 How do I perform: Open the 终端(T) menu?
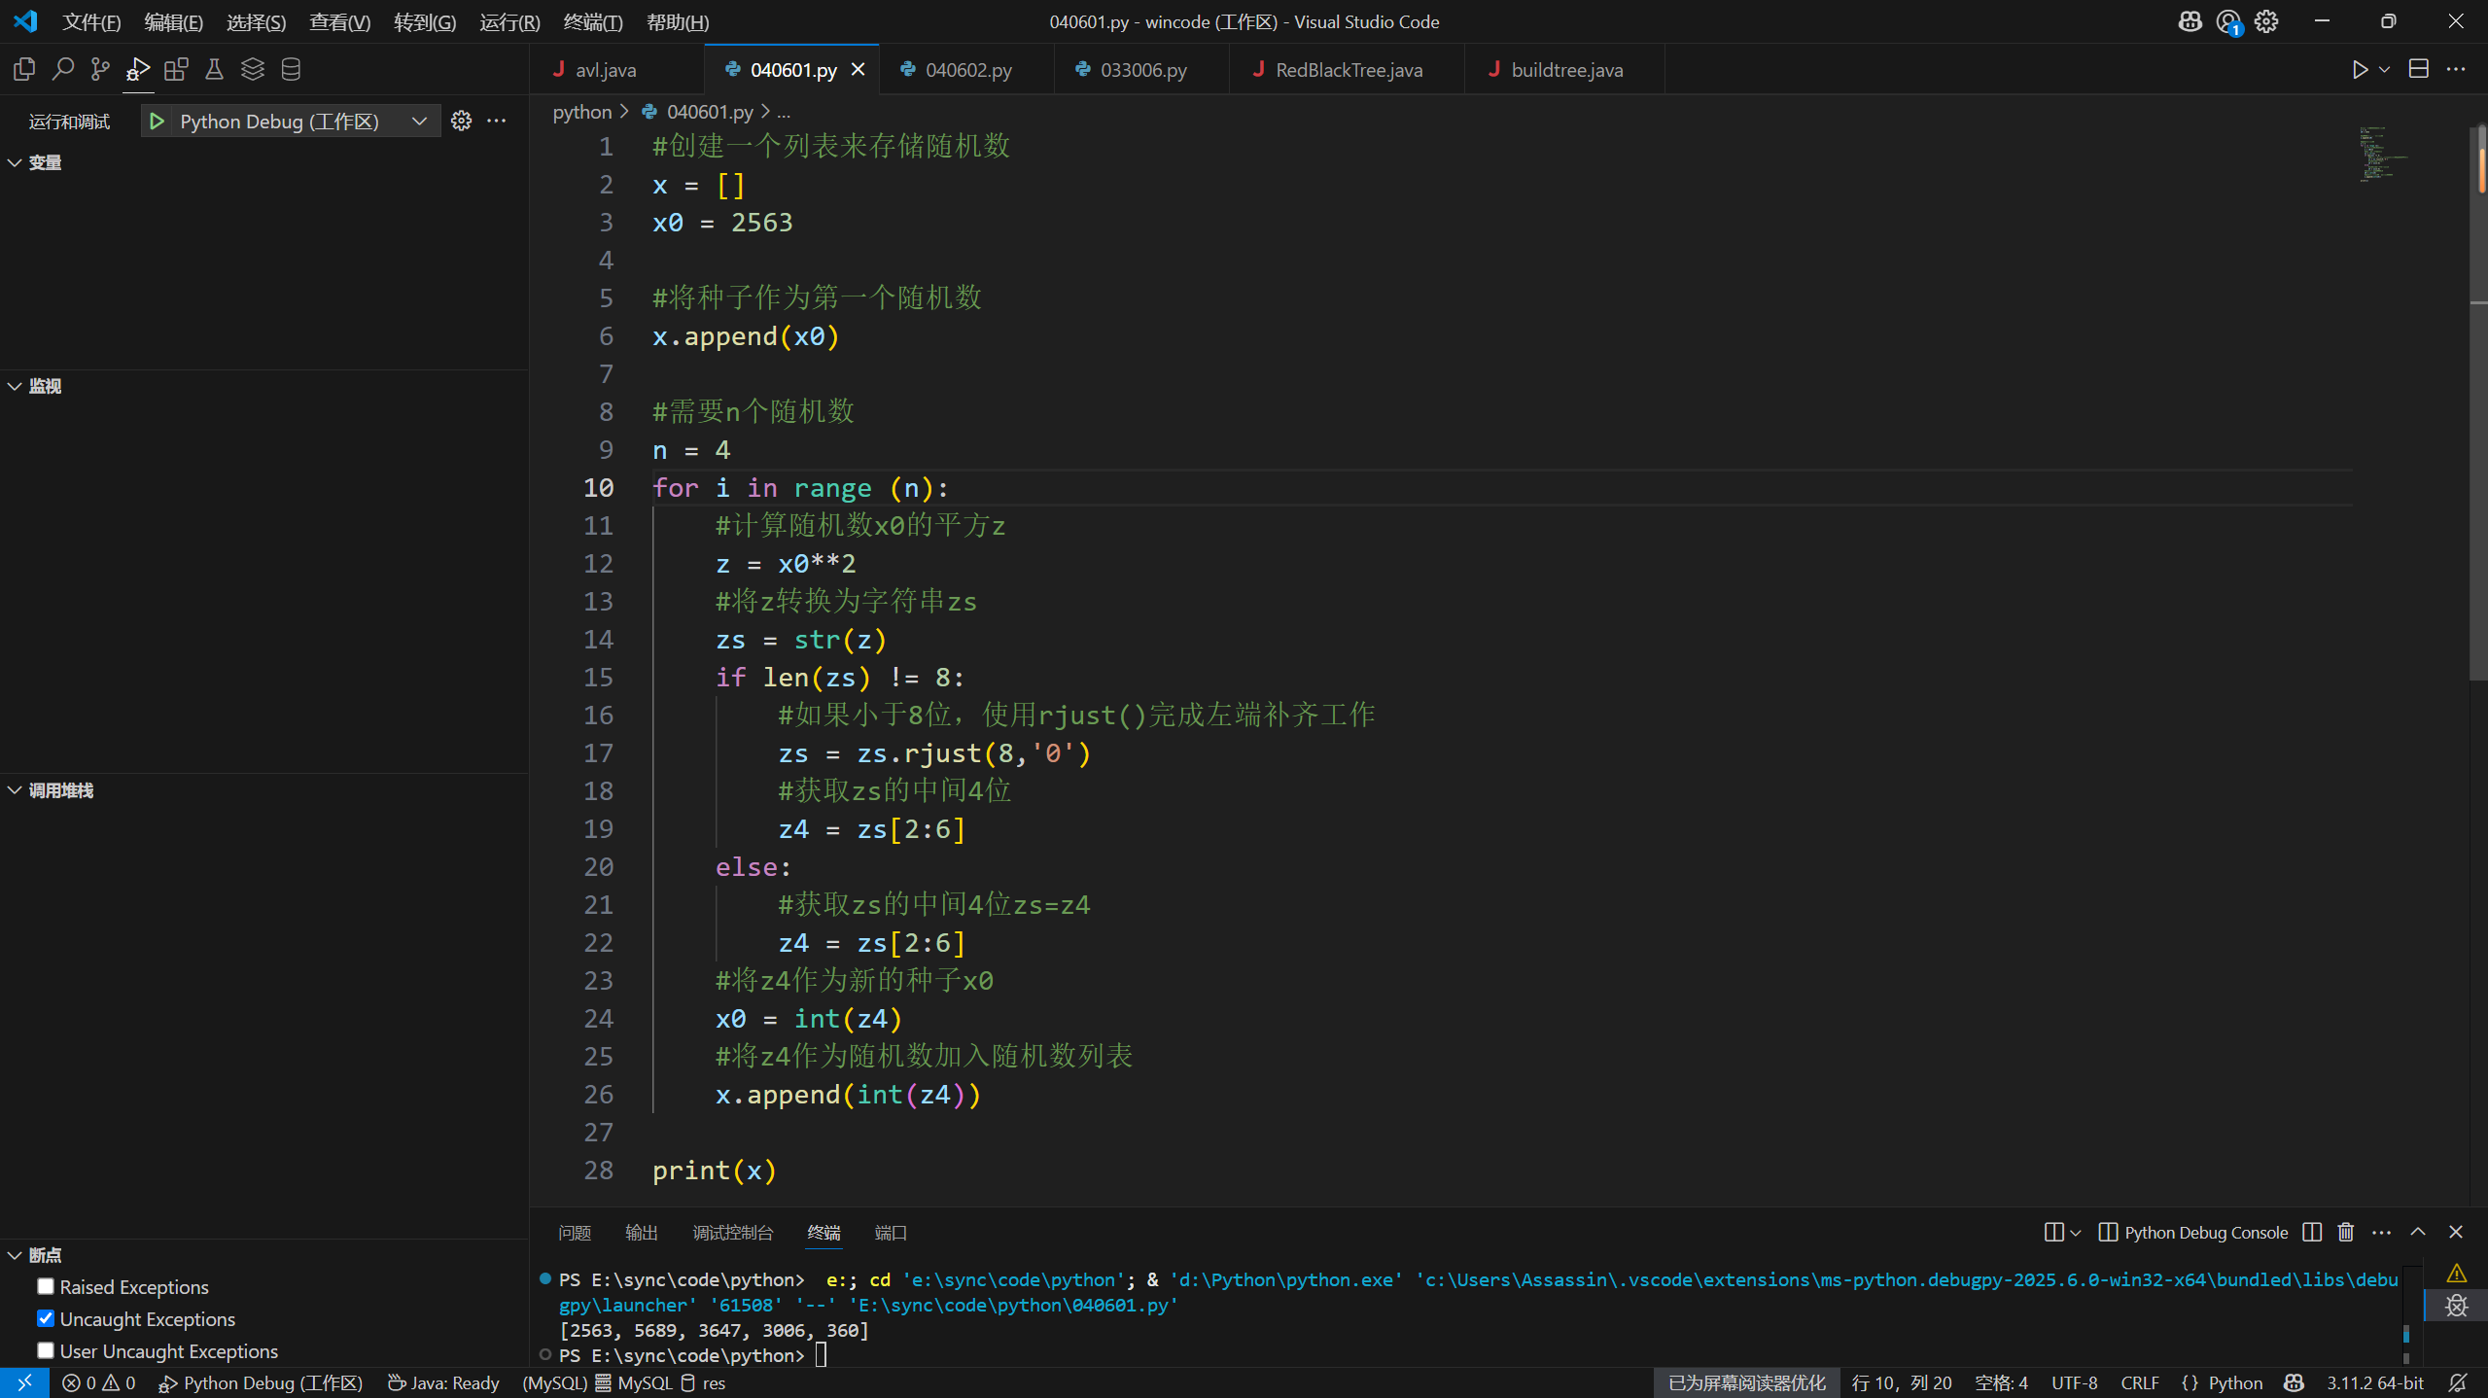pyautogui.click(x=592, y=21)
